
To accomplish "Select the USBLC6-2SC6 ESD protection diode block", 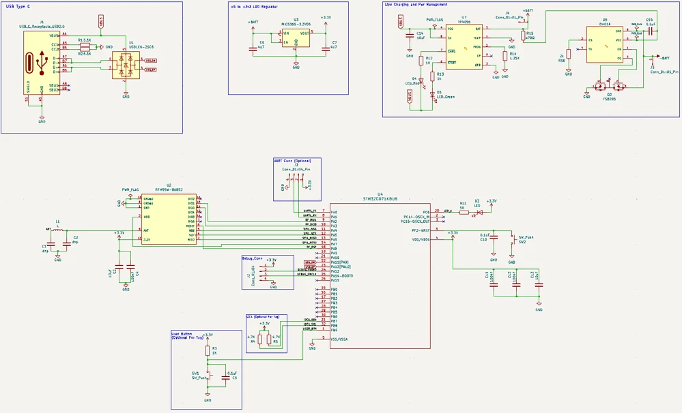I will click(x=126, y=65).
